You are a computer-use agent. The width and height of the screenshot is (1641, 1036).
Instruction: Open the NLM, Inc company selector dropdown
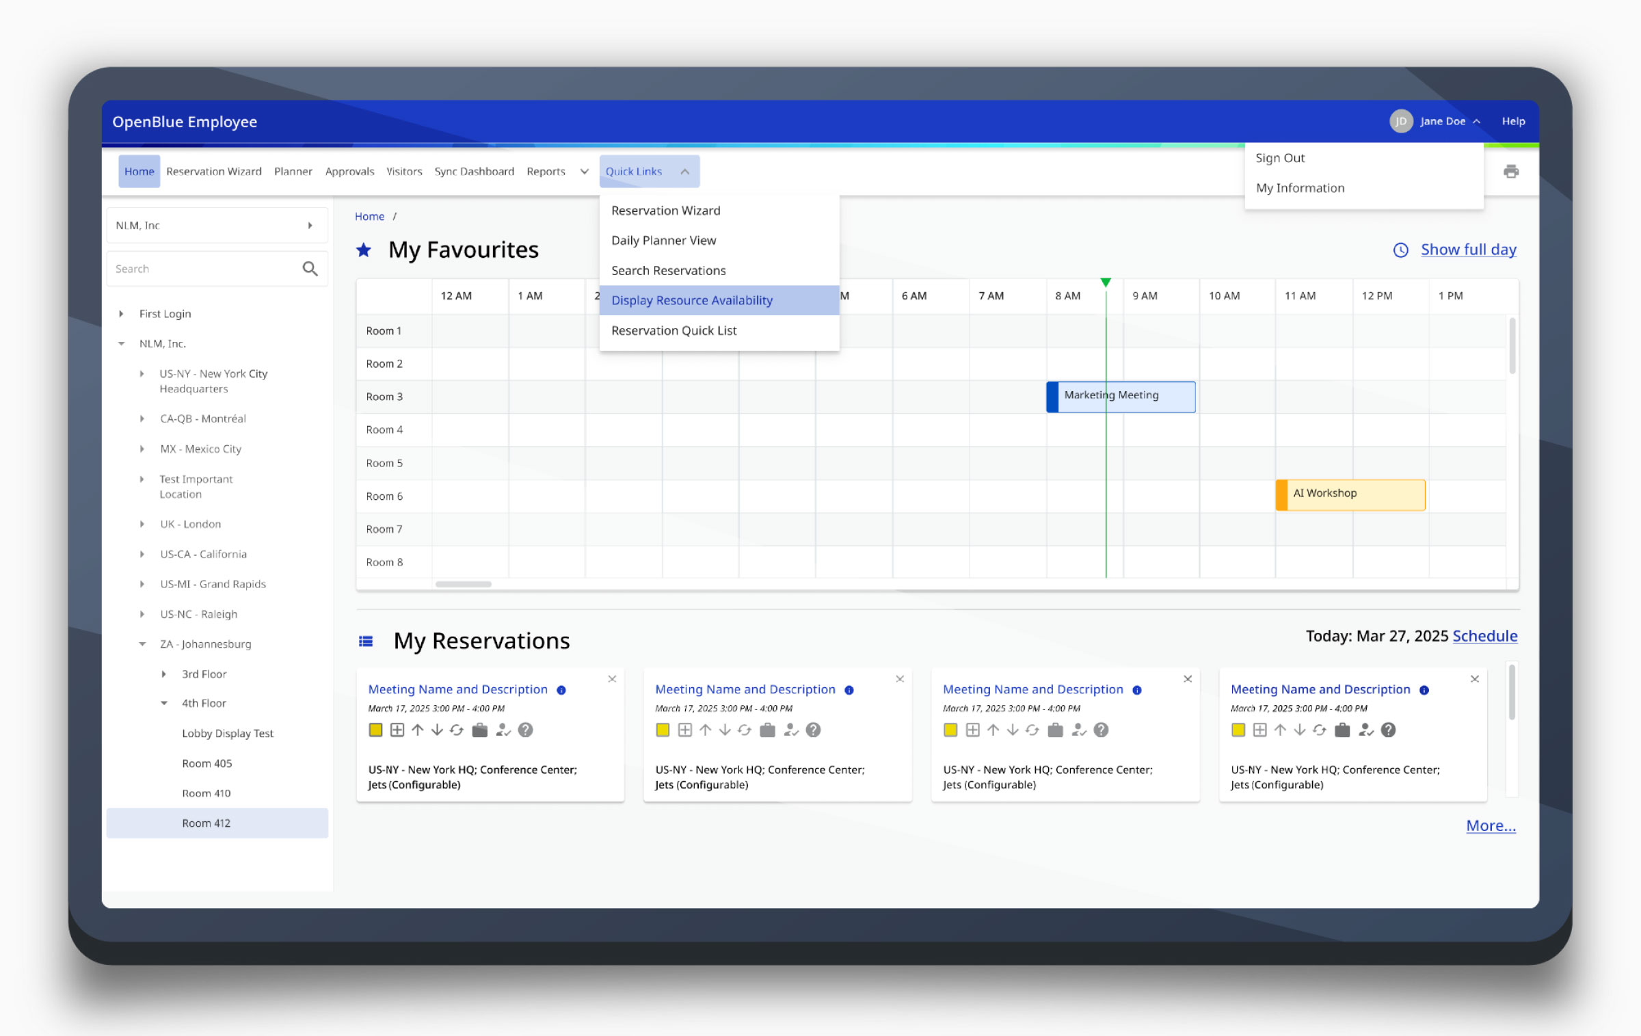pyautogui.click(x=217, y=226)
